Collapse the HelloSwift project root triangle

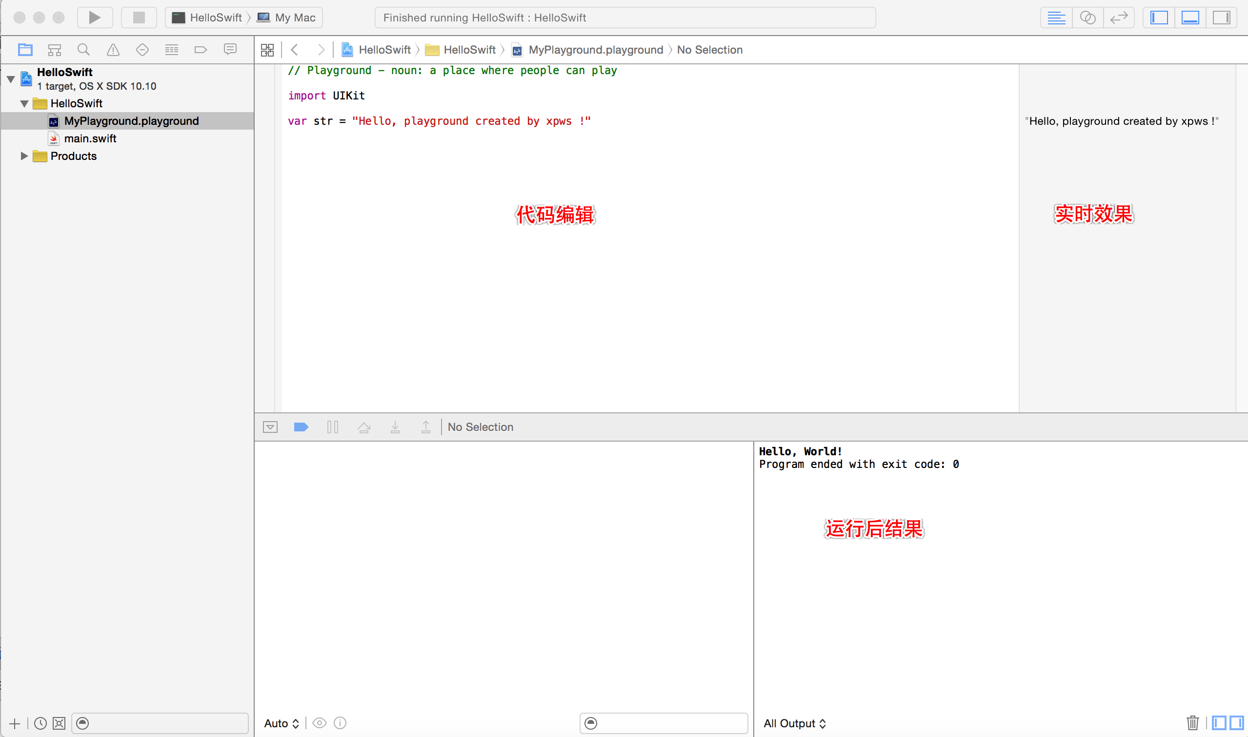click(x=10, y=79)
